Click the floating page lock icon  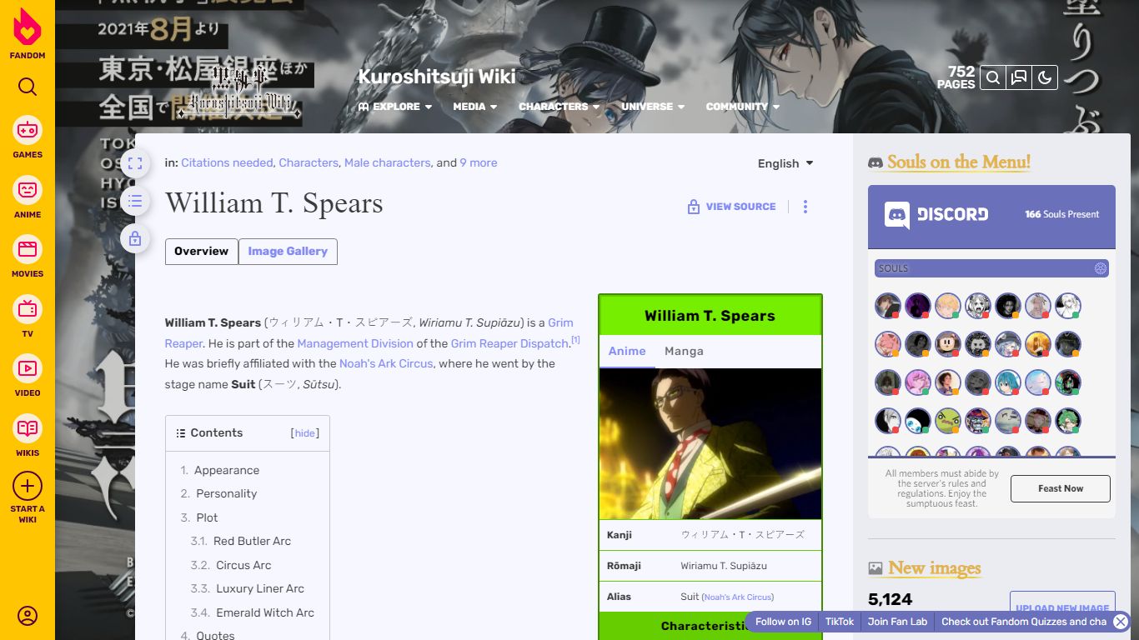(135, 239)
